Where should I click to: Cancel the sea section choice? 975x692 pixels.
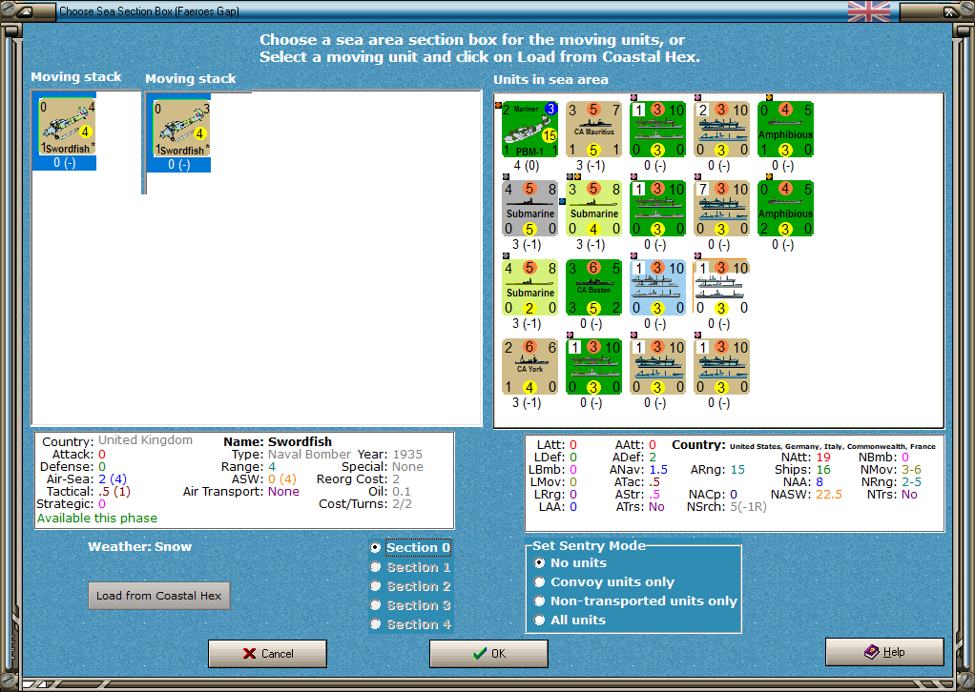[x=267, y=654]
